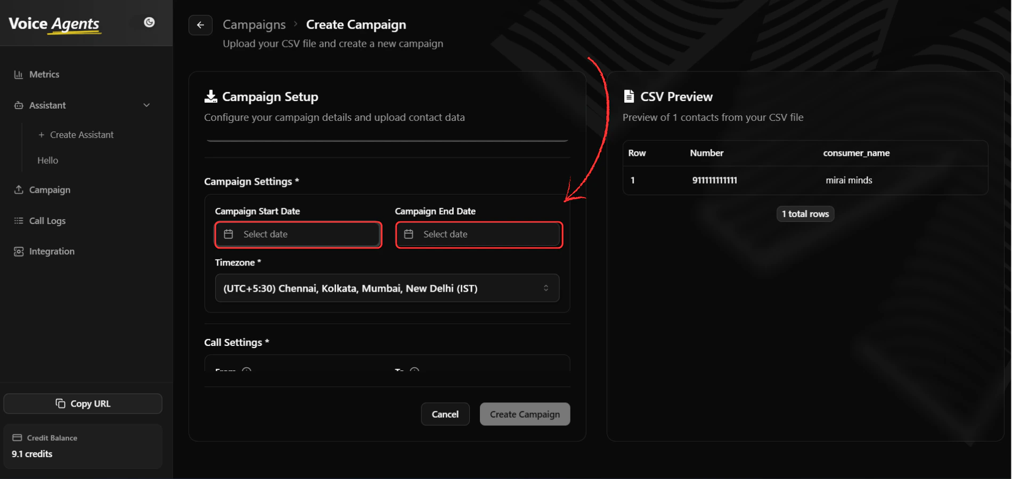Click the Credit Balance card icon
The image size is (1012, 479).
(18, 437)
